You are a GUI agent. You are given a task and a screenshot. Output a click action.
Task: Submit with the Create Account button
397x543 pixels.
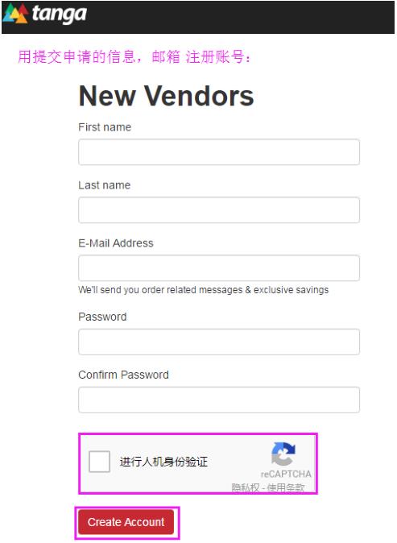click(126, 522)
